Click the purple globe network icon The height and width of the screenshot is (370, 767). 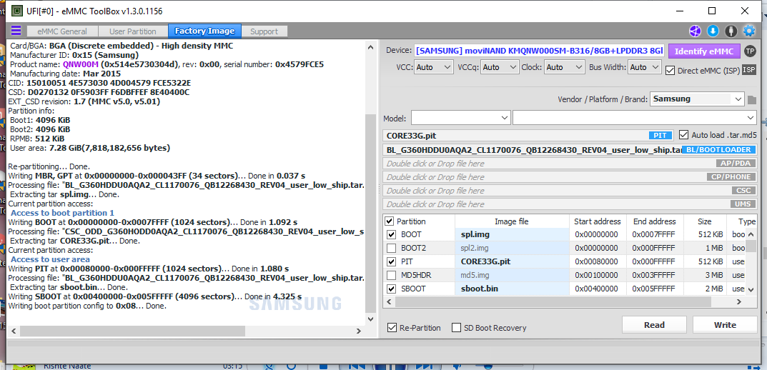695,31
